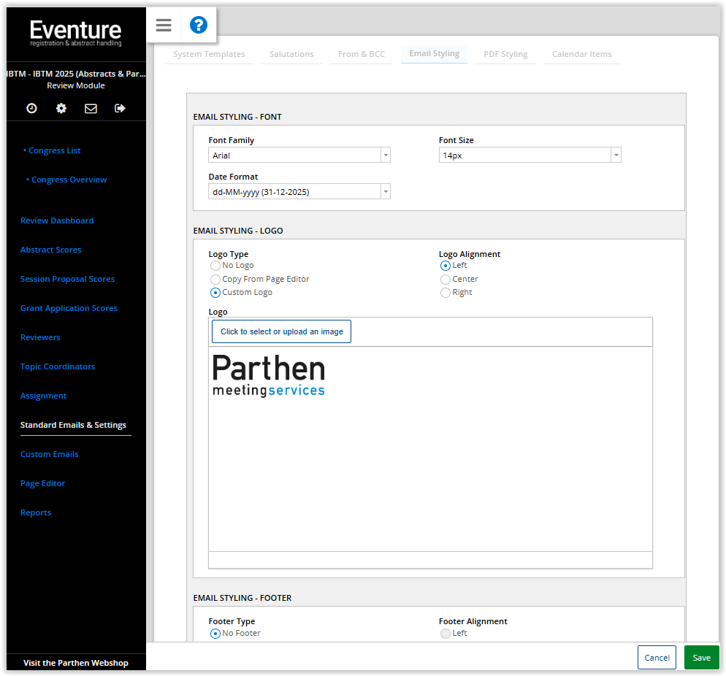This screenshot has width=726, height=676.
Task: Open the From & BCC tab
Action: point(362,54)
